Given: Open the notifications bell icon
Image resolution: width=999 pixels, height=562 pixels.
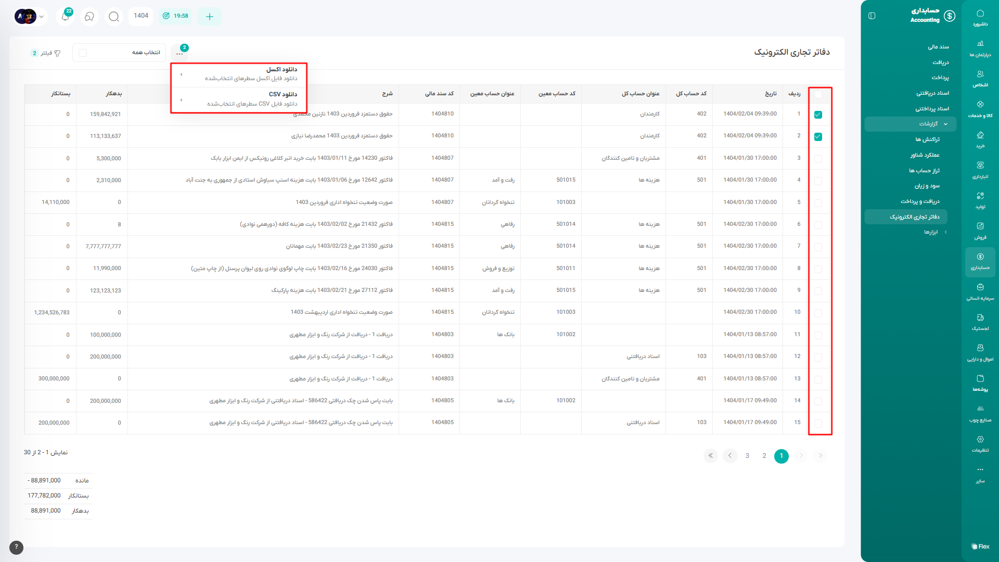Looking at the screenshot, I should [65, 16].
